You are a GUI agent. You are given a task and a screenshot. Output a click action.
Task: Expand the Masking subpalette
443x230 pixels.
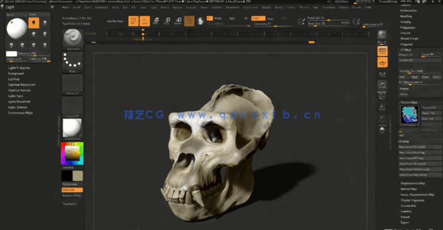pyautogui.click(x=406, y=17)
